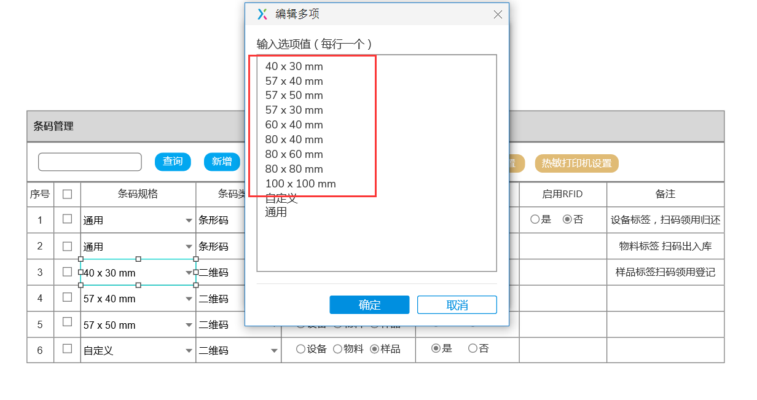Open the 自定义 specification dropdown in row 6
This screenshot has height=400, width=757.
[187, 348]
